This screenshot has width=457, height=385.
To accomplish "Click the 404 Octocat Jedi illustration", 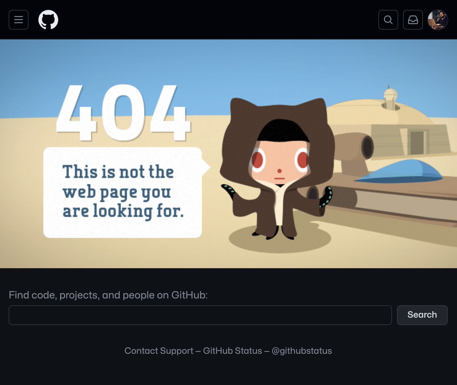I will [x=277, y=169].
